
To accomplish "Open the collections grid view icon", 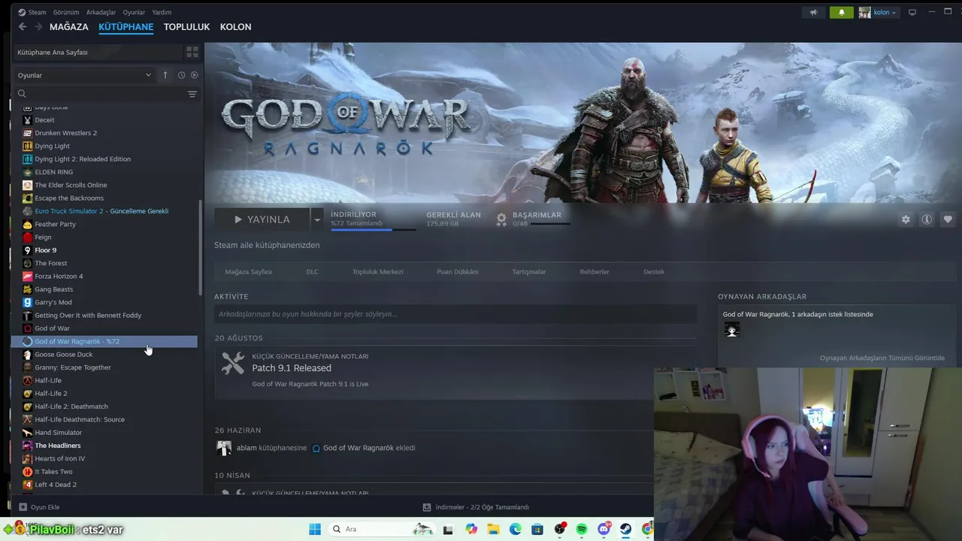I will (x=192, y=52).
